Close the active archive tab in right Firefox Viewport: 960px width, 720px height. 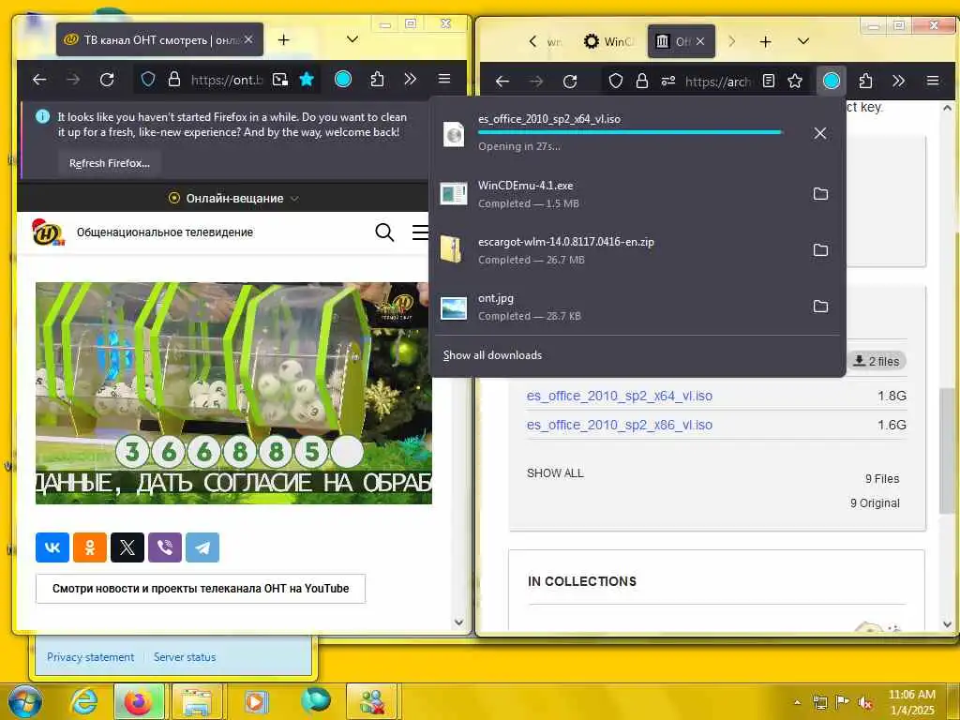pos(700,41)
